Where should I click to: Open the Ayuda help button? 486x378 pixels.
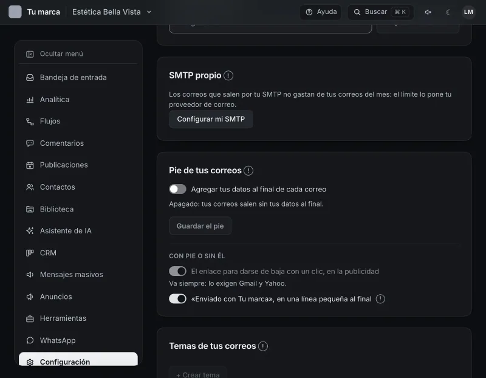pyautogui.click(x=321, y=12)
